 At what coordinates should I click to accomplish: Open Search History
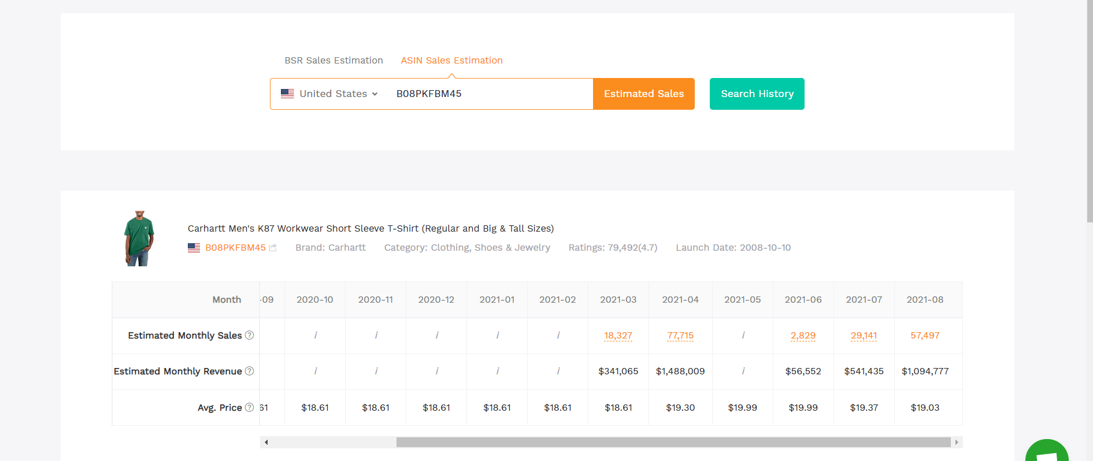(757, 94)
